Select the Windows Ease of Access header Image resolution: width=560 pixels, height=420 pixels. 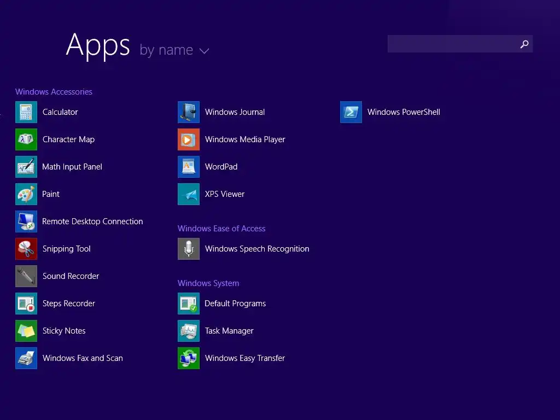click(221, 229)
